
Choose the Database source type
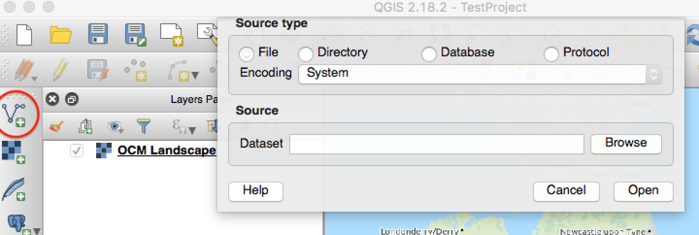click(x=429, y=54)
